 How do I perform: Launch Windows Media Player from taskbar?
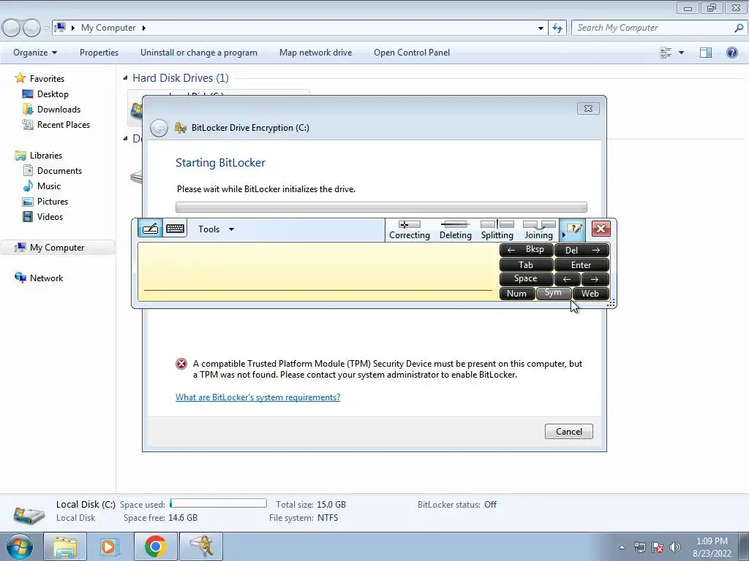click(110, 546)
